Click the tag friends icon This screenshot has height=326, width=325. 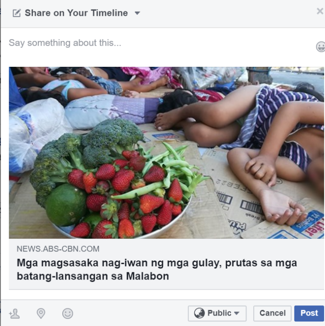(x=14, y=313)
